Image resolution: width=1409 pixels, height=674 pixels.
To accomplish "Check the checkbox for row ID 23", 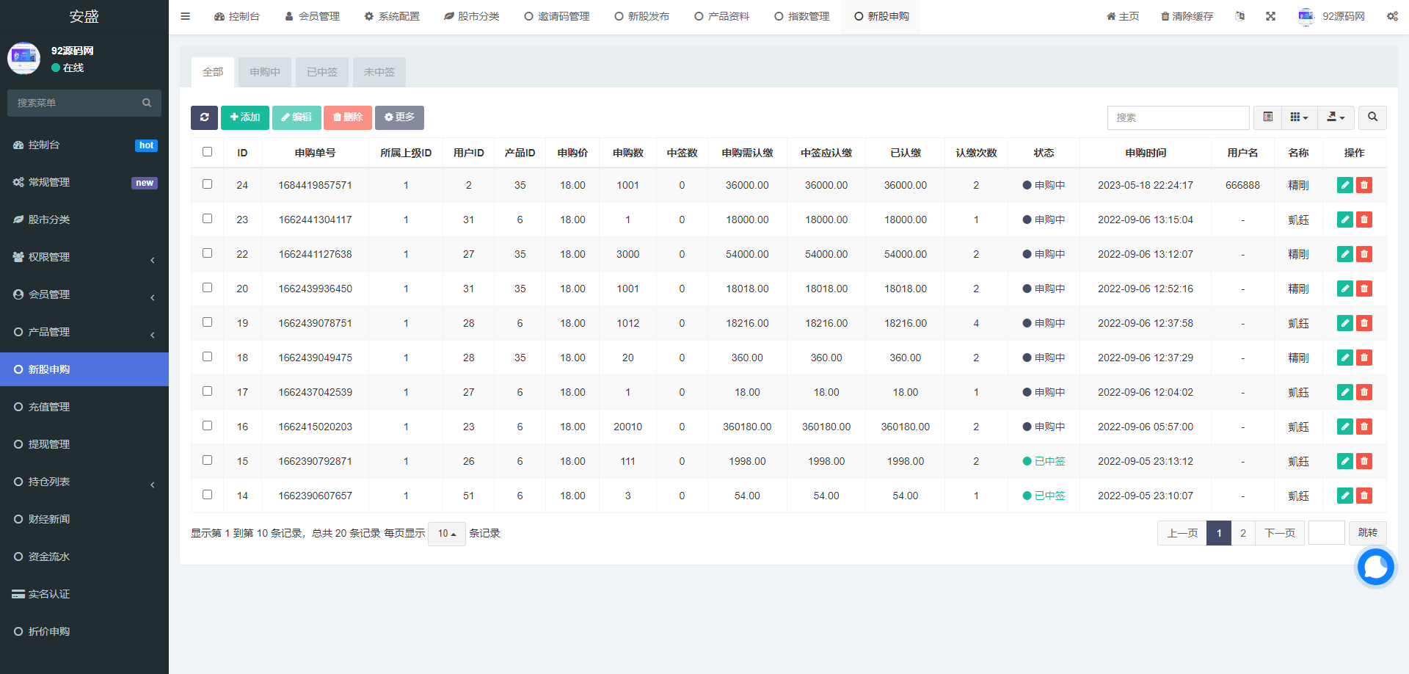I will pyautogui.click(x=207, y=219).
